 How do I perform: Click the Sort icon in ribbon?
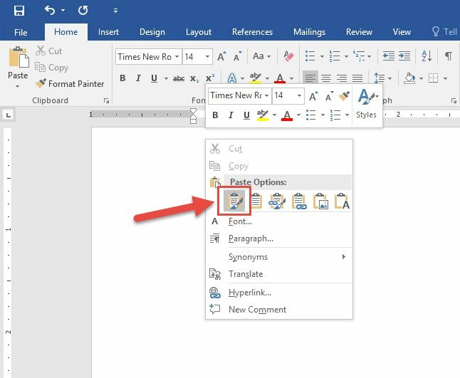(427, 56)
